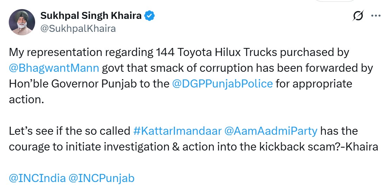Click the #KattarImandaar hashtag

pos(177,131)
